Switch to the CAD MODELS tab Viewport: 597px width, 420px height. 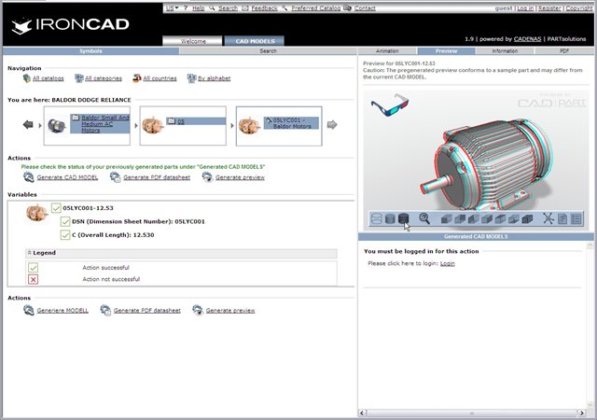[255, 41]
